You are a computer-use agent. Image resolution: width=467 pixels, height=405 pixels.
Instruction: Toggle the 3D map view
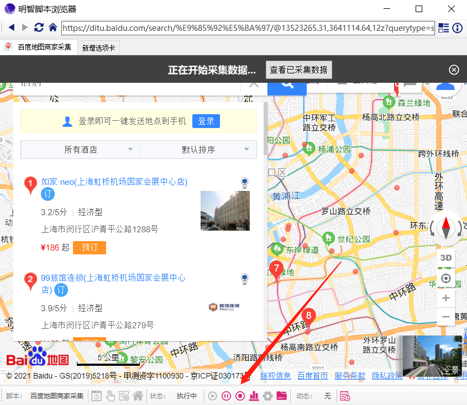(x=446, y=258)
